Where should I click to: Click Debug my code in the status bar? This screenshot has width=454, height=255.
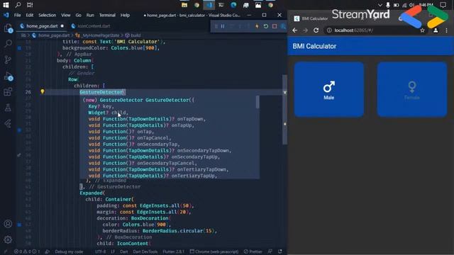[x=69, y=251]
